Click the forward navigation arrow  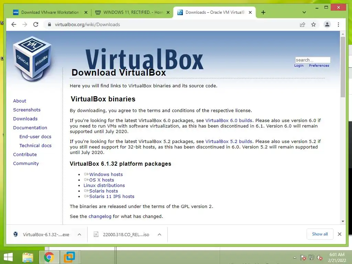[25, 24]
